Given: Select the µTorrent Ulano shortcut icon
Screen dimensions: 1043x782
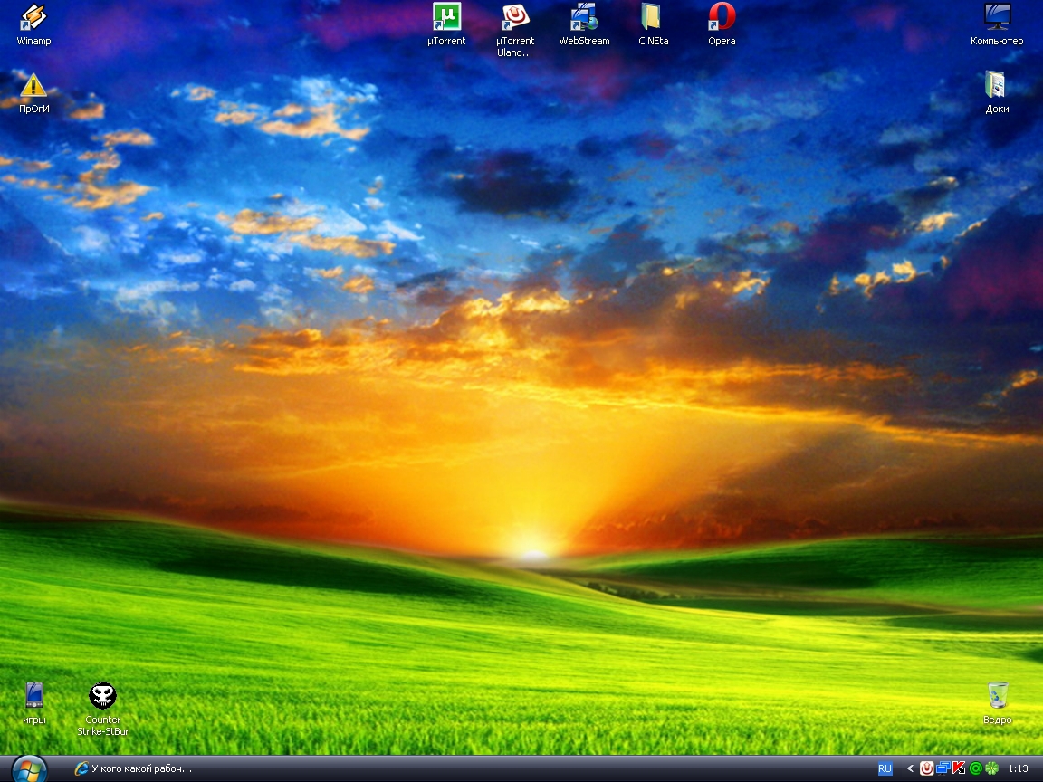Looking at the screenshot, I should click(515, 18).
